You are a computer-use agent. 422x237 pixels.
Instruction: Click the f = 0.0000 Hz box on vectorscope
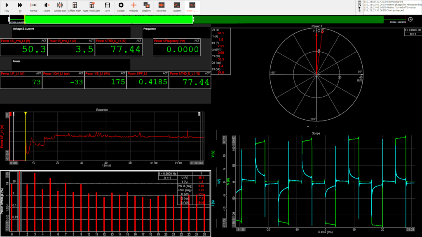pos(413,30)
